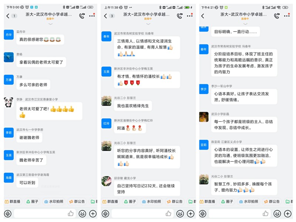Tap the back arrow with badge 3
This screenshot has height=222, width=296.
point(109,16)
